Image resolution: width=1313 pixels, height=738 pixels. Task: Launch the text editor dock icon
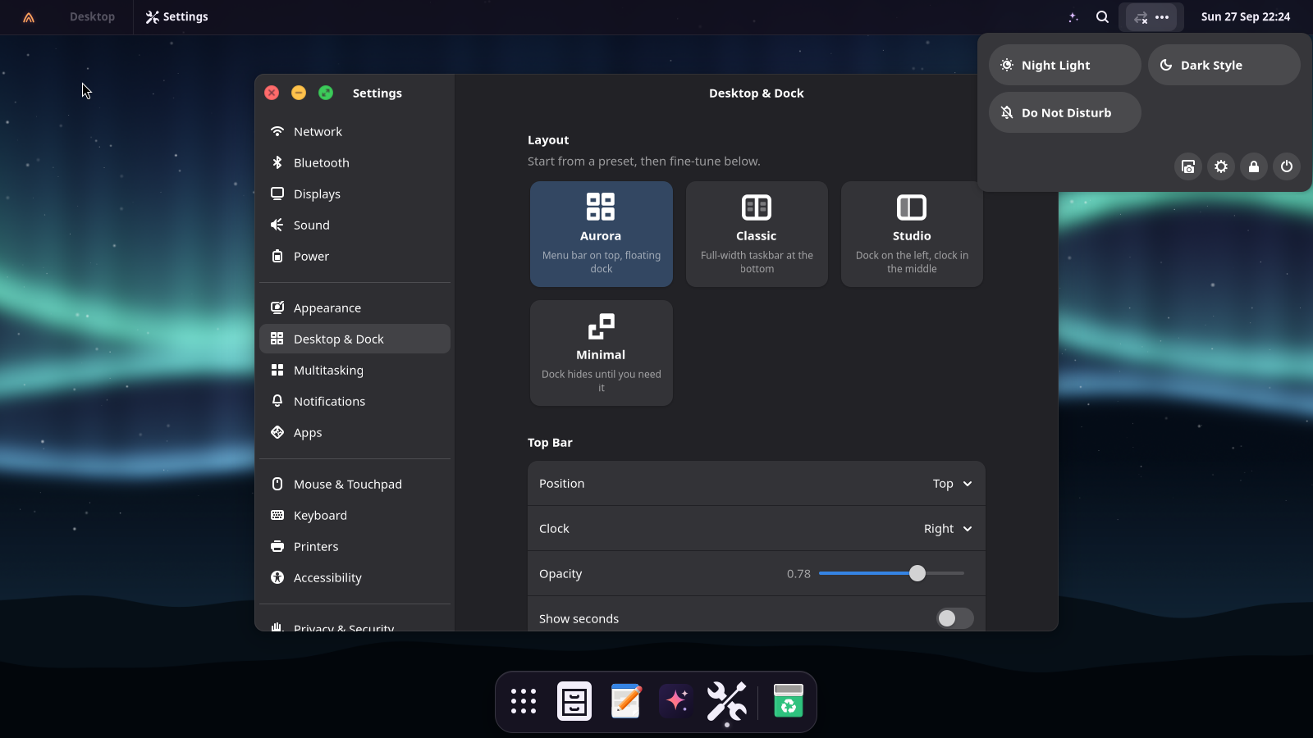click(x=625, y=702)
